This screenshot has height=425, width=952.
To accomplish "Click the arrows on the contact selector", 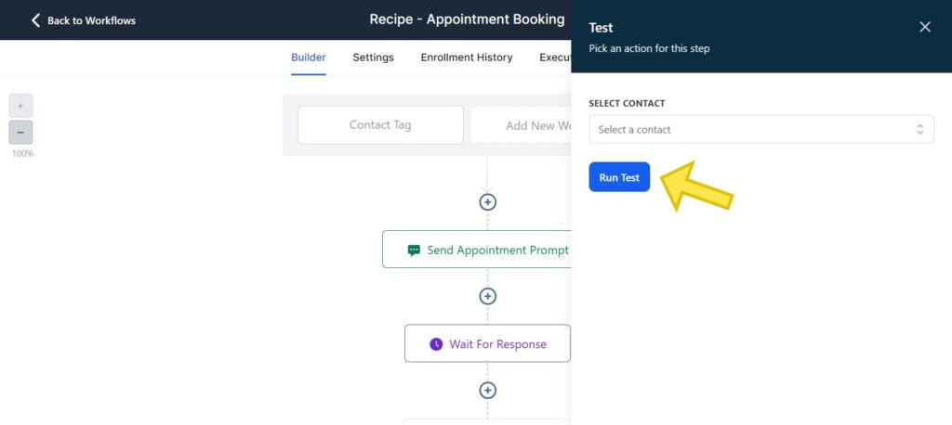I will point(920,130).
